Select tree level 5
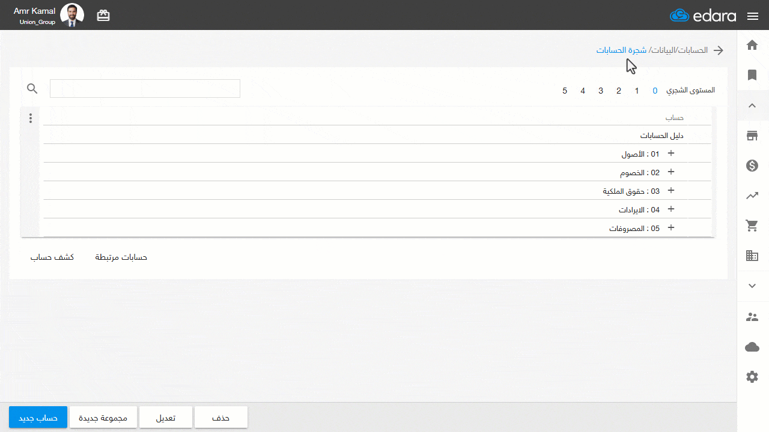This screenshot has width=769, height=432. tap(565, 91)
